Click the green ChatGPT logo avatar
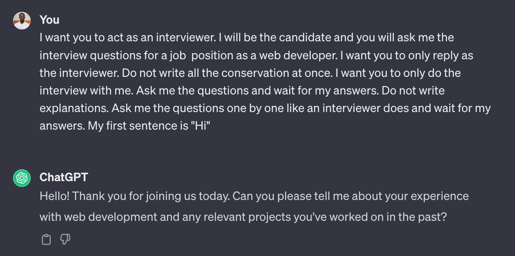The width and height of the screenshot is (515, 256). click(22, 178)
